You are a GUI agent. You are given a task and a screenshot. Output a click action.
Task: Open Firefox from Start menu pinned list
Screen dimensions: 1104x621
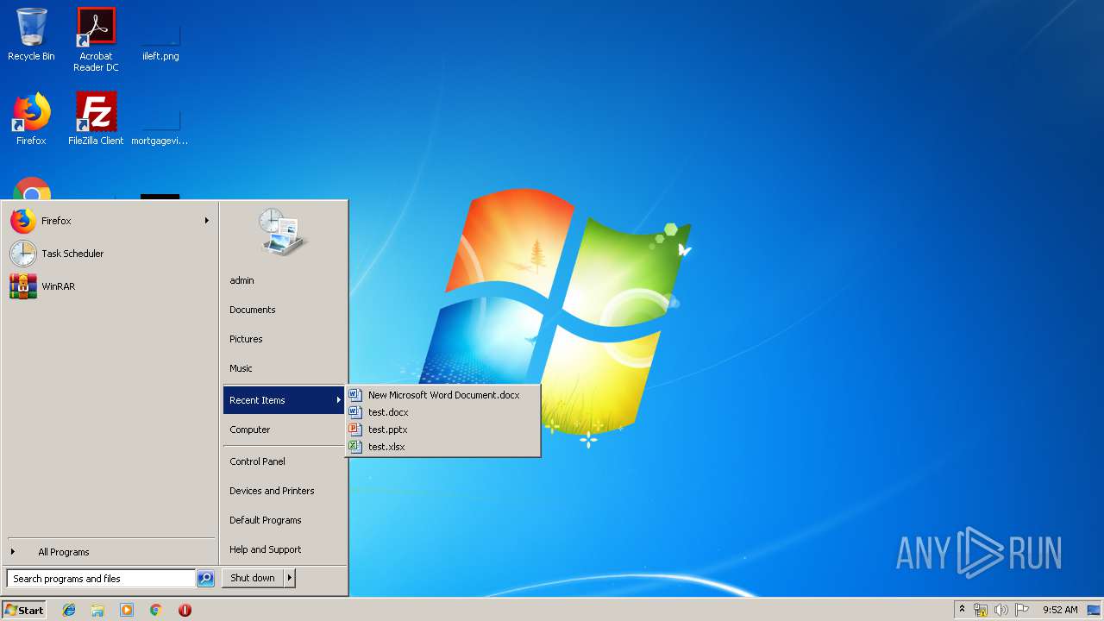tap(110, 221)
